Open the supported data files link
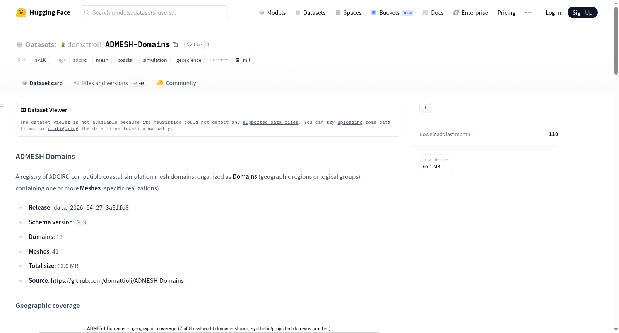 (270, 123)
